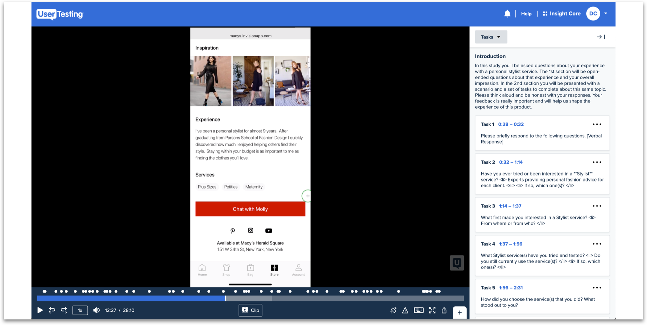Select the Maternity service chip
The width and height of the screenshot is (647, 325).
coord(254,187)
